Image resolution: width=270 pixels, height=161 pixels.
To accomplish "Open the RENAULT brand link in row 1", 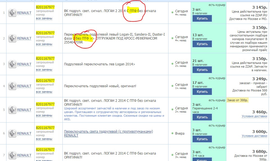I will pos(24,13).
